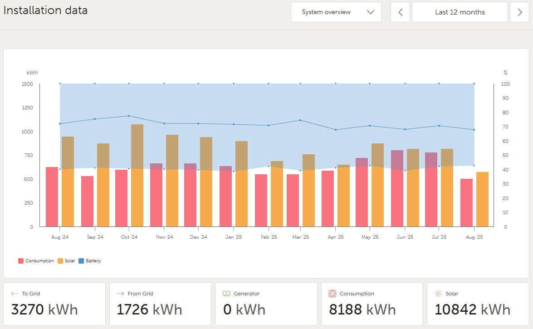Viewport: 533px width, 329px height.
Task: Click the 10842 kWh Solar card
Action: (478, 304)
